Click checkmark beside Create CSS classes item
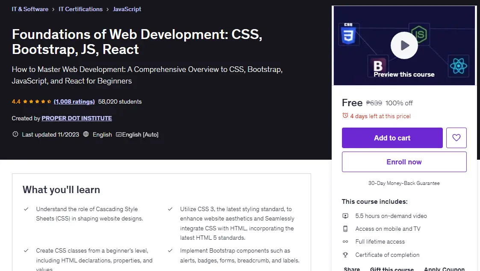Image resolution: width=480 pixels, height=271 pixels. pyautogui.click(x=26, y=250)
